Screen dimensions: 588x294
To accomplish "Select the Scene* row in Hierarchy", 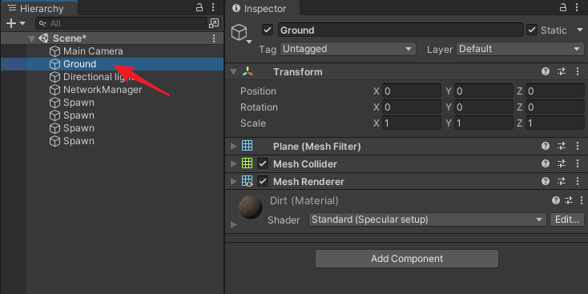I will [x=112, y=38].
